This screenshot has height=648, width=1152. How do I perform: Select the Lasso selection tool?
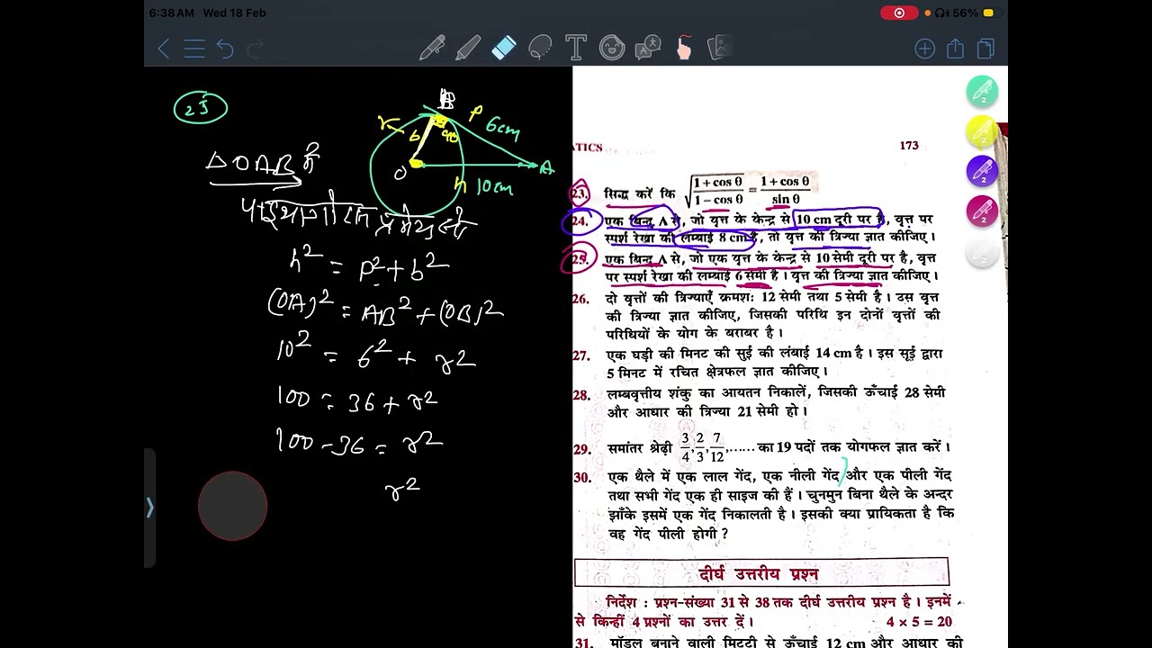pyautogui.click(x=540, y=48)
